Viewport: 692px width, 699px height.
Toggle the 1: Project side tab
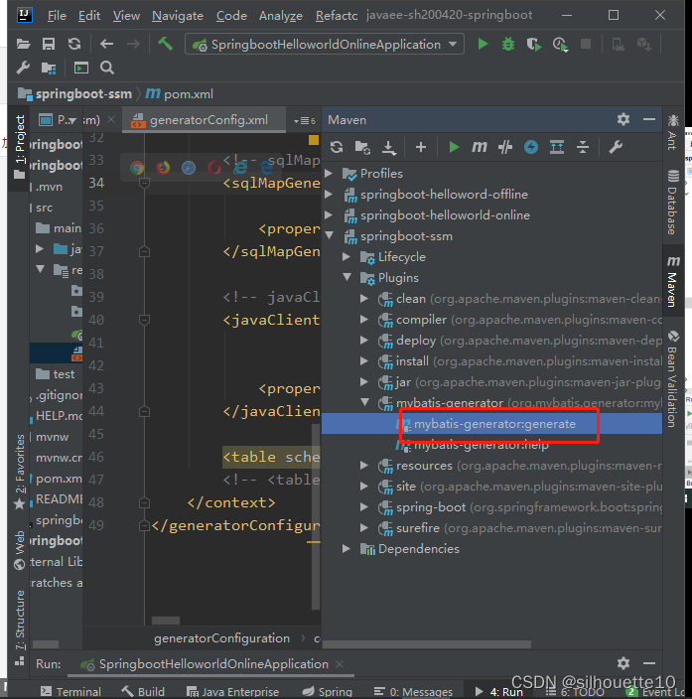20,147
